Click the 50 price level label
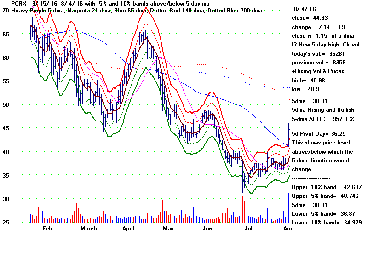Image resolution: width=368 pixels, height=276 pixels. point(5,105)
